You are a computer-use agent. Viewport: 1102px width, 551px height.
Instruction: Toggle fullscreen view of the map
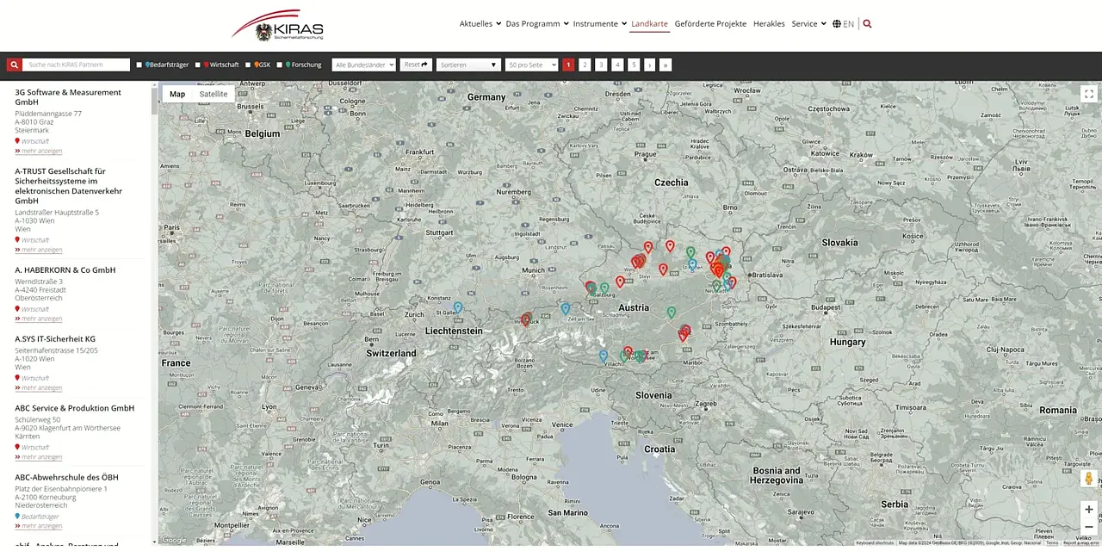(1088, 95)
